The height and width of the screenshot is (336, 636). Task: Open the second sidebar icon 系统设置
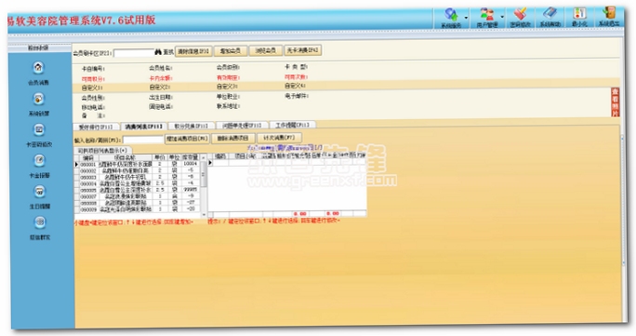coord(38,99)
